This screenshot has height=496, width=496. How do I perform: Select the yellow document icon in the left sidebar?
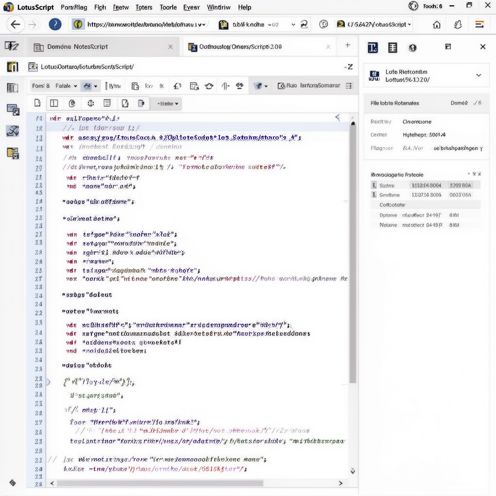click(x=13, y=153)
